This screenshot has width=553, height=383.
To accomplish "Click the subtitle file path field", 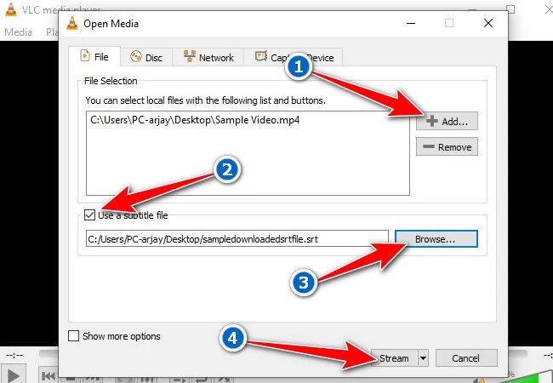I will tap(237, 239).
